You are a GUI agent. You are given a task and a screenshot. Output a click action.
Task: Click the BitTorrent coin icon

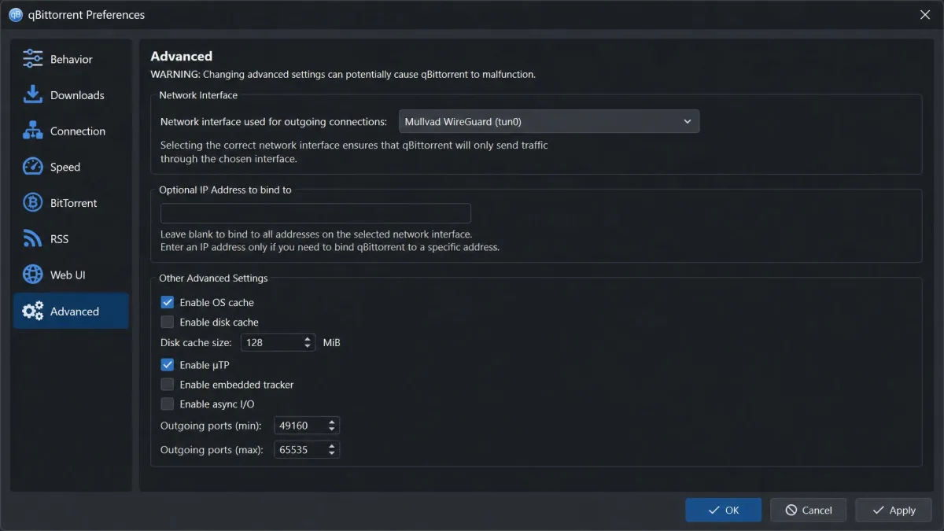(32, 203)
